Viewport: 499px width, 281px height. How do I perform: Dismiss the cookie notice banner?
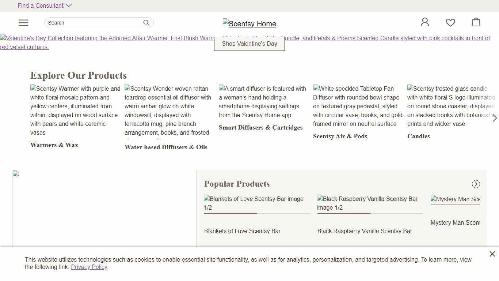click(492, 254)
